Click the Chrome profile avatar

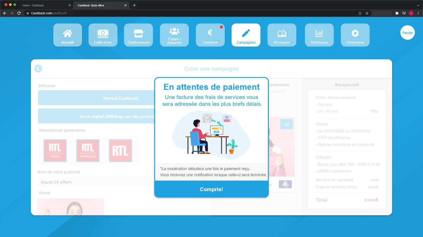(x=411, y=13)
